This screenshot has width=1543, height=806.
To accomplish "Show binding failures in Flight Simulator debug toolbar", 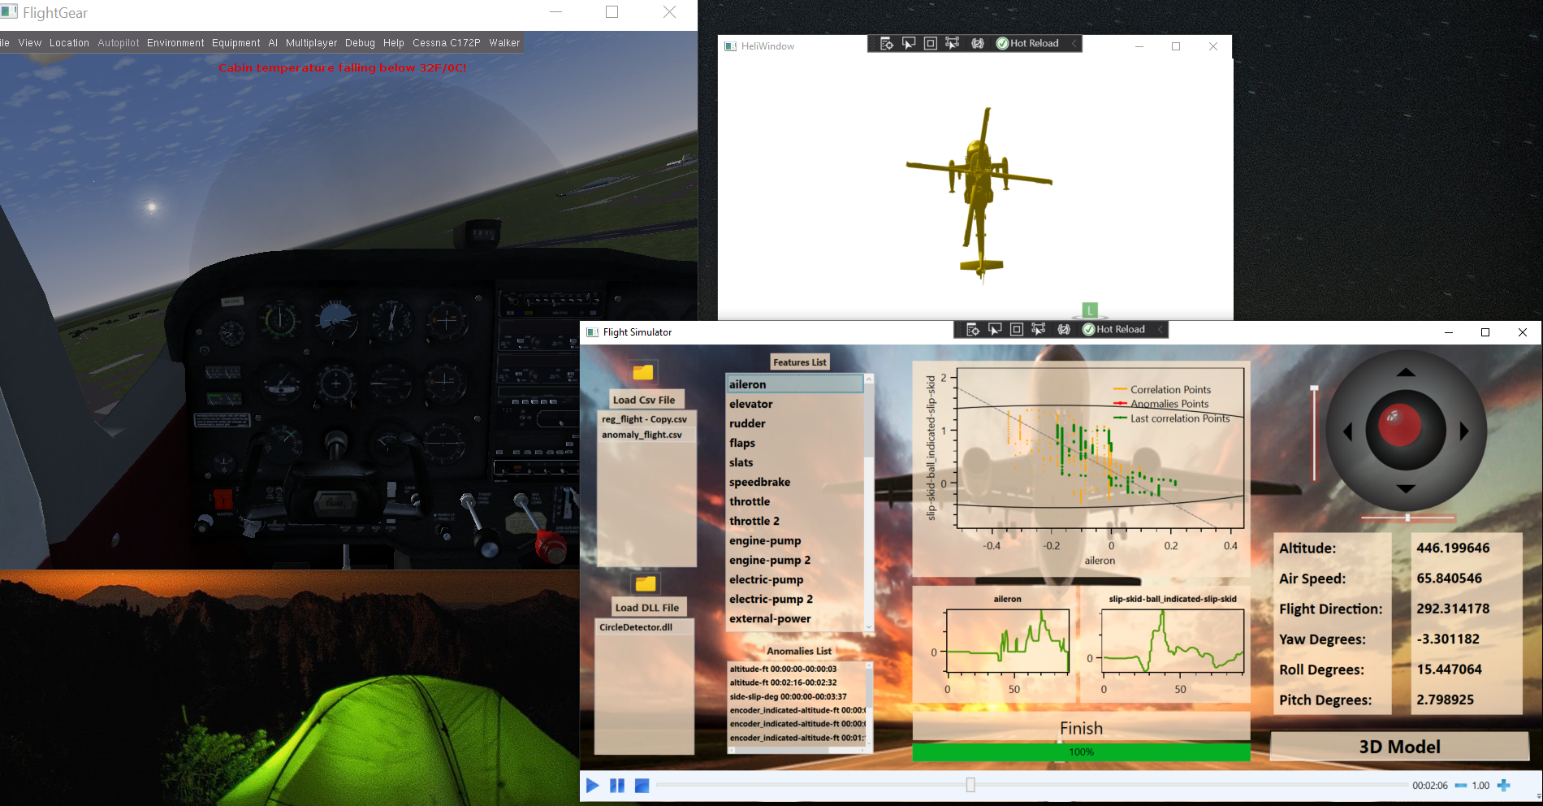I will pos(1064,329).
